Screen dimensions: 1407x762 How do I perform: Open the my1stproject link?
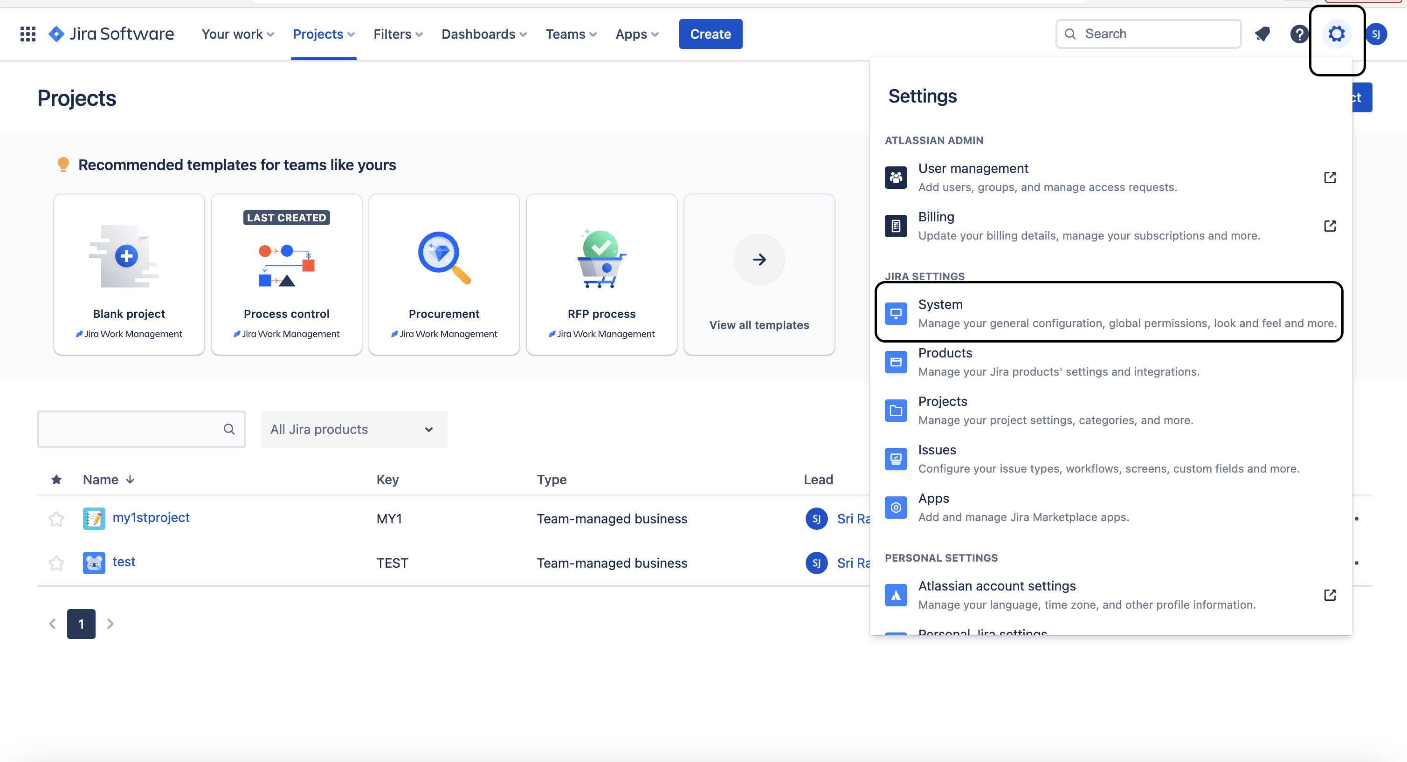pos(152,517)
